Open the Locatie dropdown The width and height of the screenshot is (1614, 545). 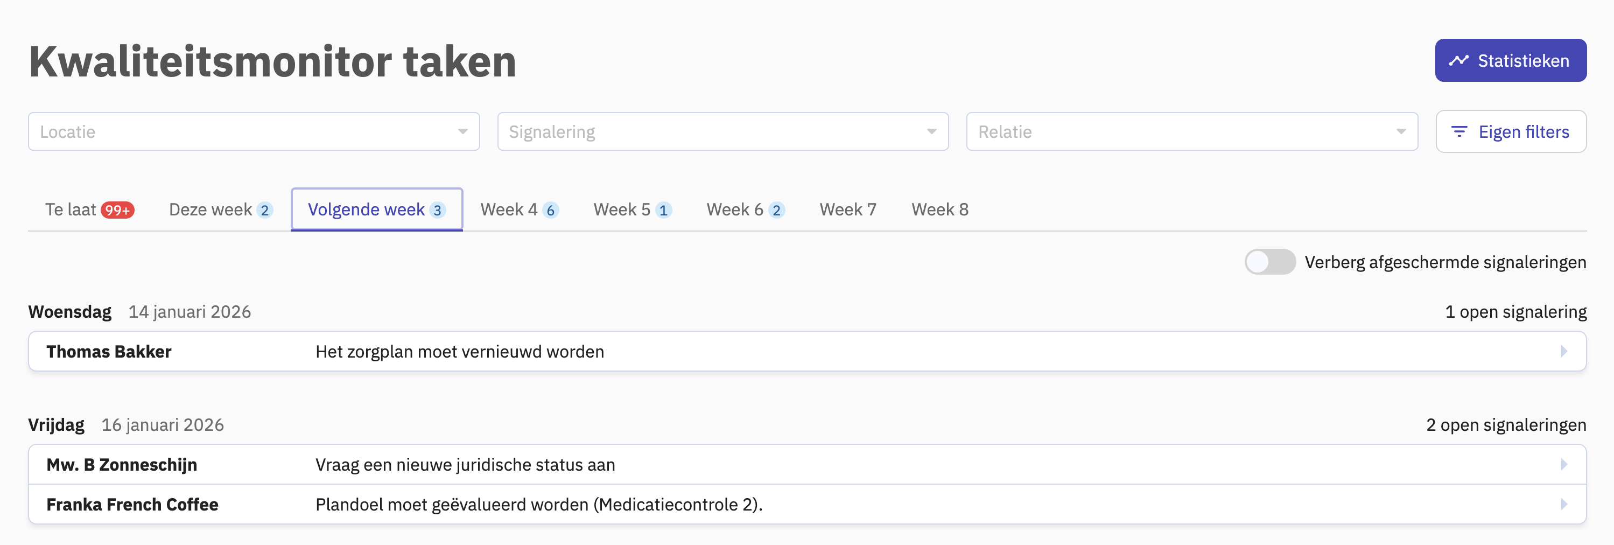[254, 131]
